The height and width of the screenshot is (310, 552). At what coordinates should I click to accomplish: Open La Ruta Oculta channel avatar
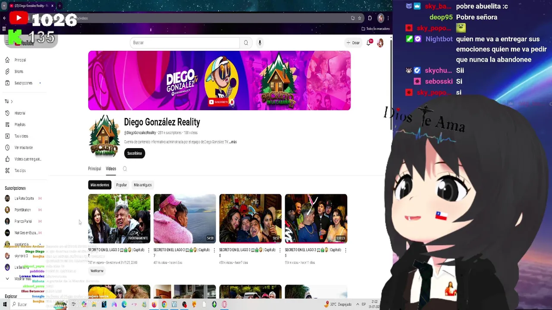(7, 198)
